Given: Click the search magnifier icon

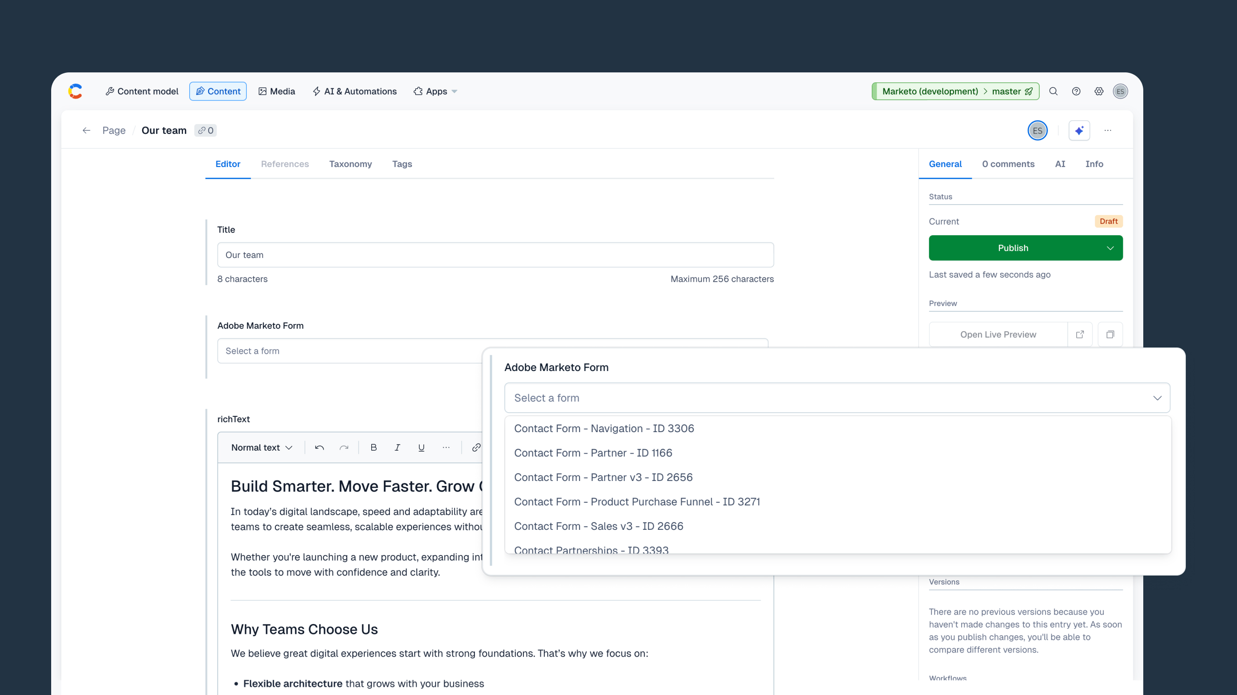Looking at the screenshot, I should coord(1053,91).
